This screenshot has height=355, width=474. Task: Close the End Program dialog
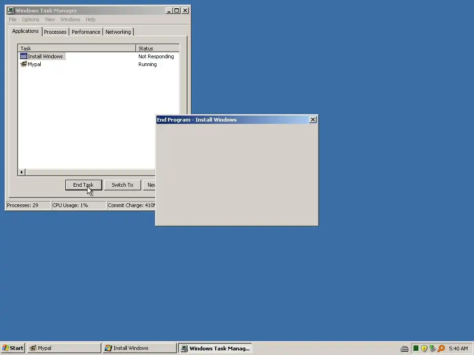(313, 120)
